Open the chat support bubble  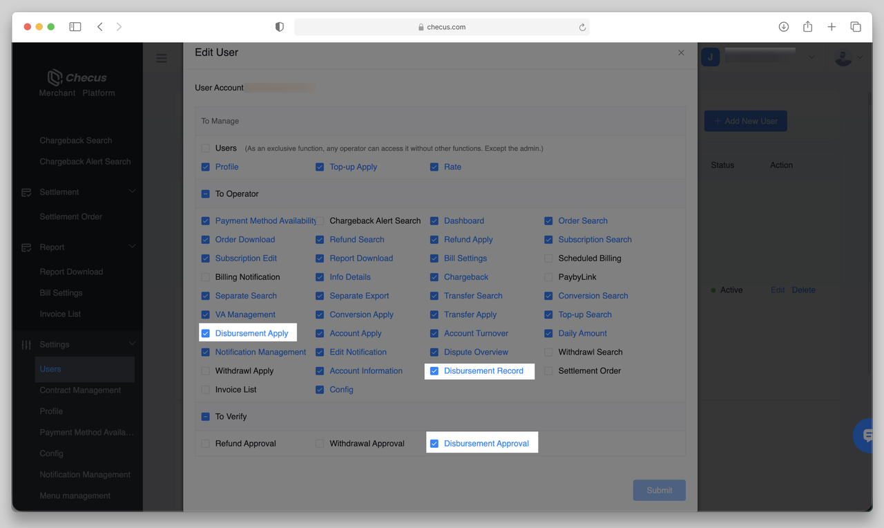pyautogui.click(x=867, y=435)
